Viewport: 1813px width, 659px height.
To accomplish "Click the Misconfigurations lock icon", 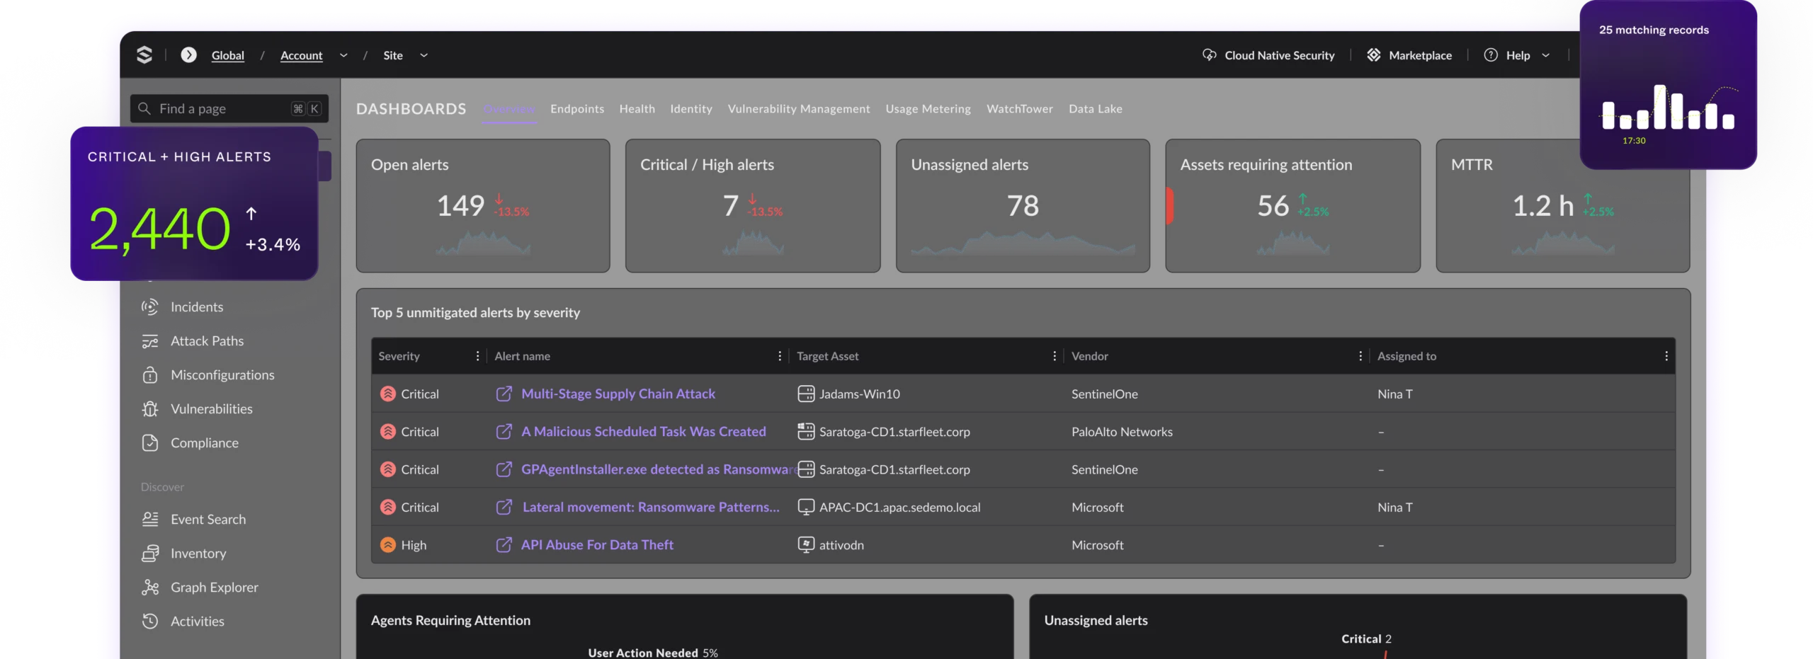I will coord(150,374).
